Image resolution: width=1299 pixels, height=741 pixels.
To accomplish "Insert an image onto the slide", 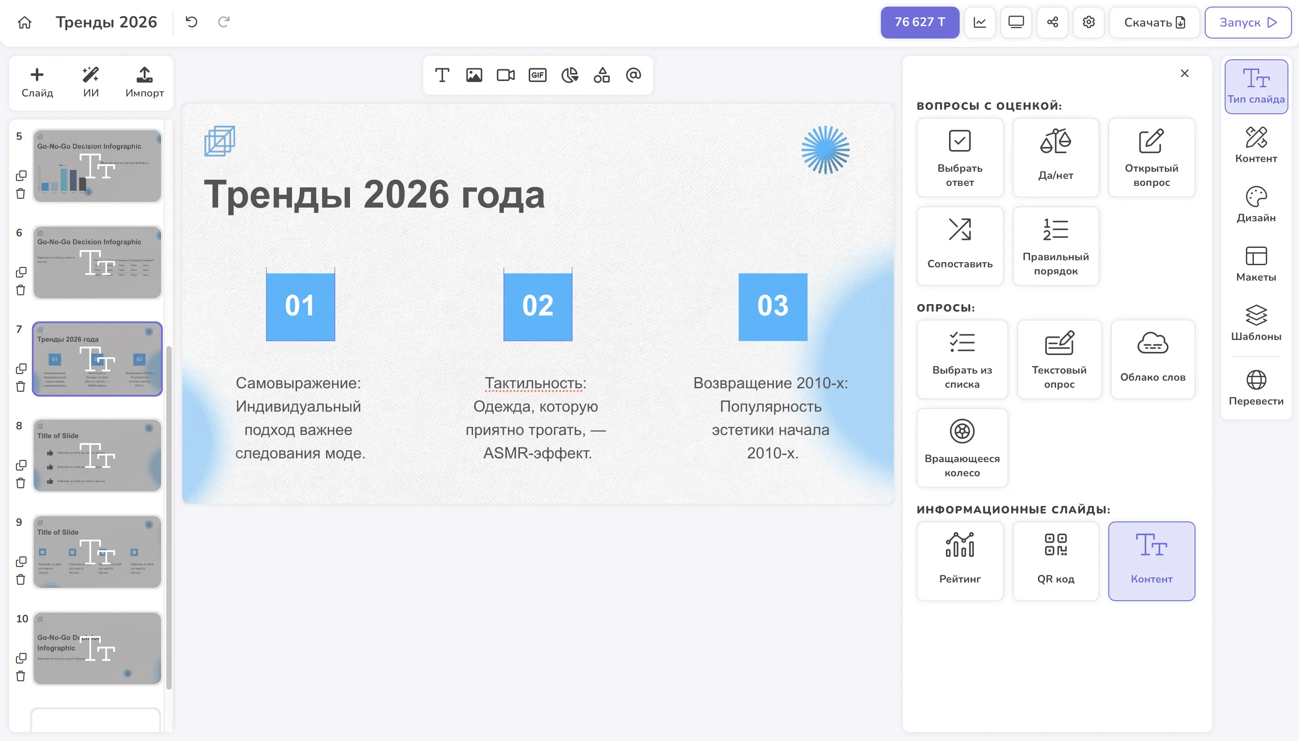I will (x=473, y=75).
